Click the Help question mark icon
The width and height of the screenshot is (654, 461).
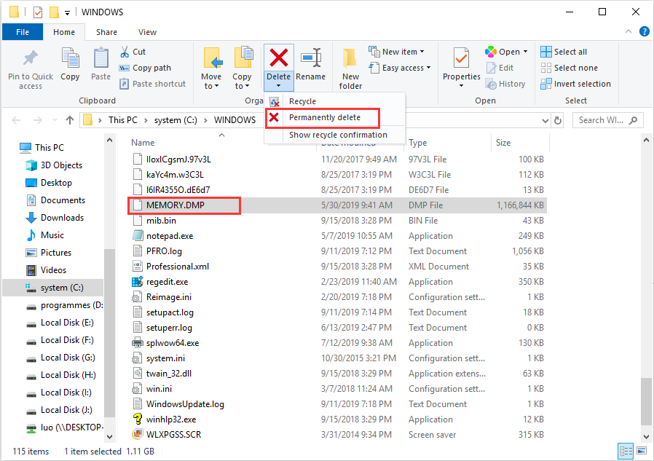tap(644, 32)
